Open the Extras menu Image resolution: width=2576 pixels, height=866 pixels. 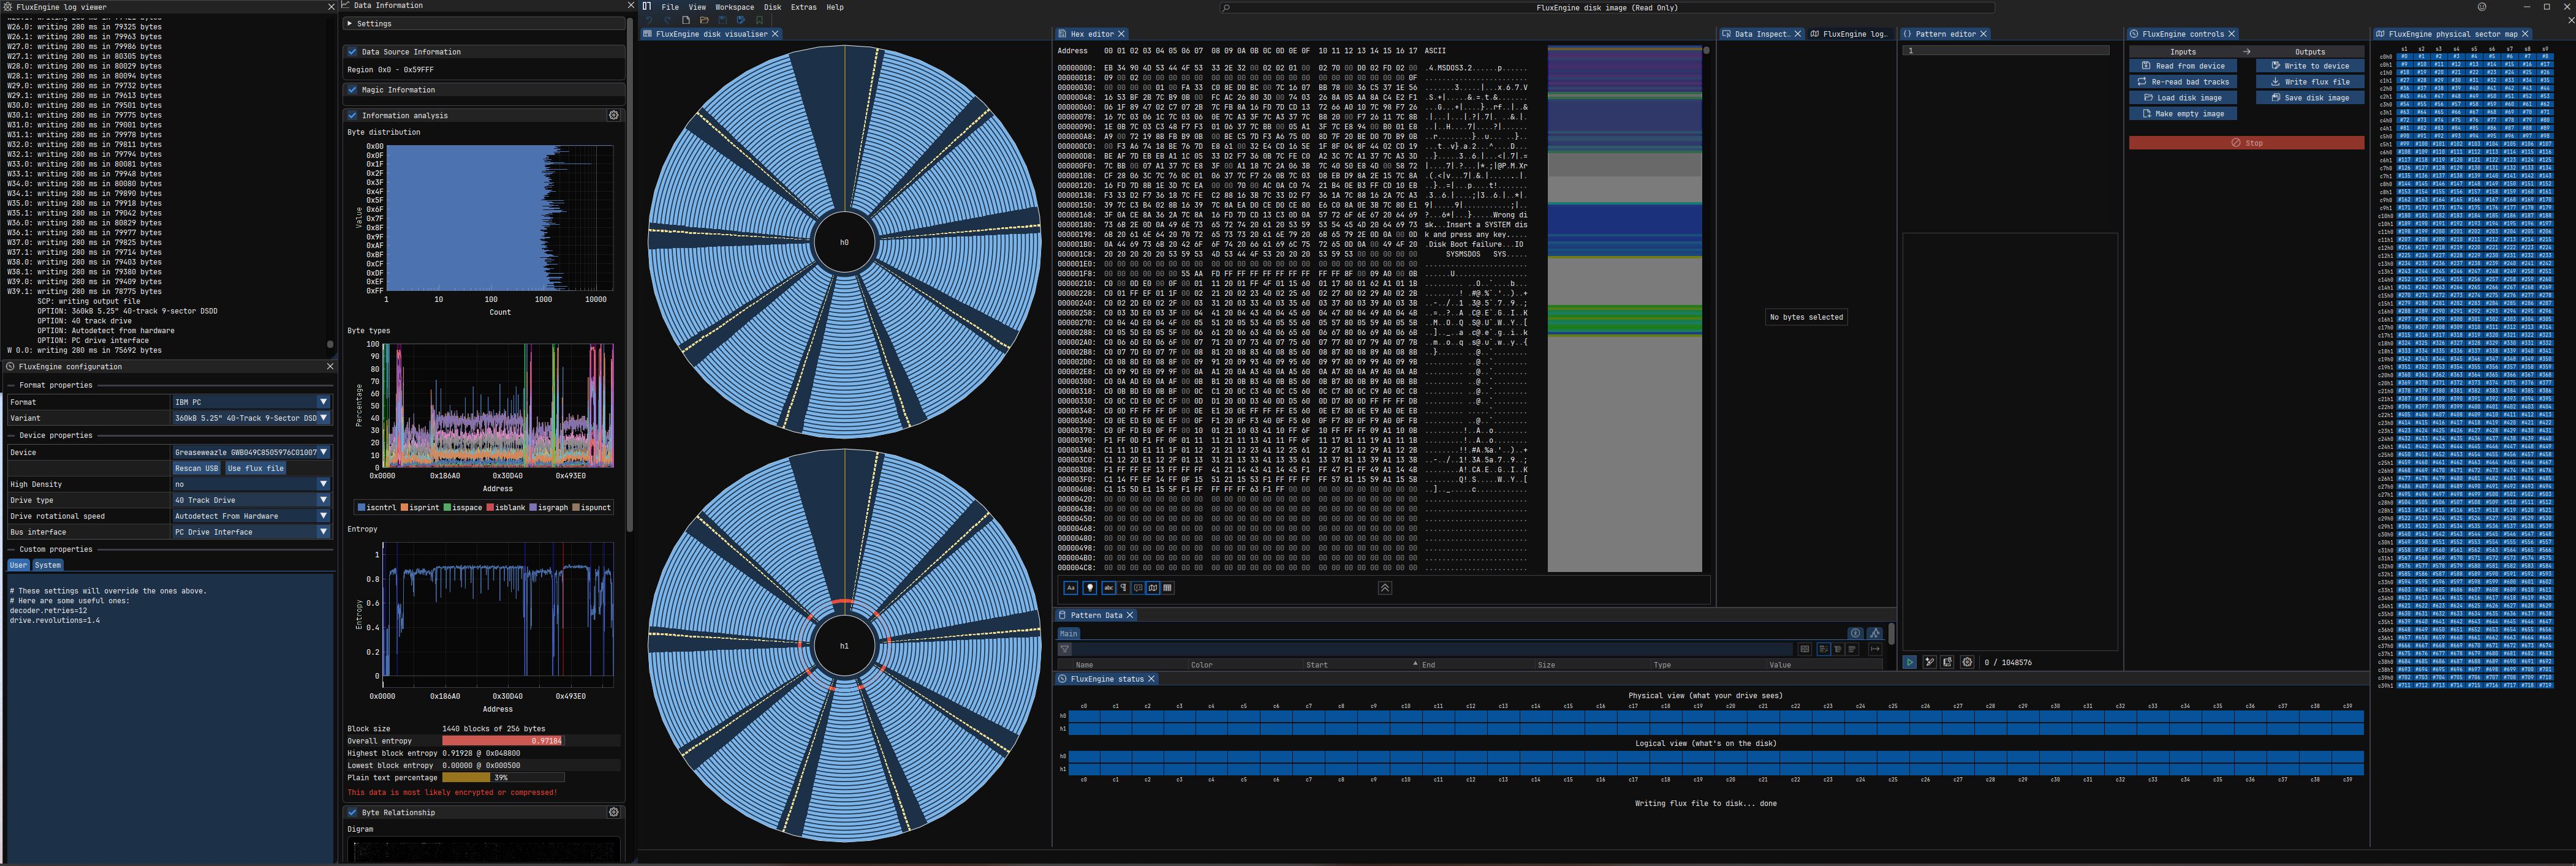tap(803, 7)
